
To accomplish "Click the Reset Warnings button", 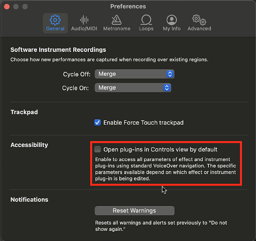I will coord(134,210).
